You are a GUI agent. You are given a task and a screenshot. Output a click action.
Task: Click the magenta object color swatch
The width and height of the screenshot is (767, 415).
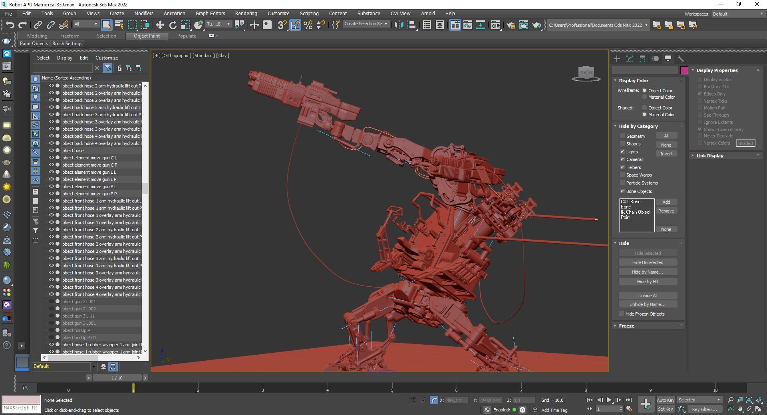[684, 70]
